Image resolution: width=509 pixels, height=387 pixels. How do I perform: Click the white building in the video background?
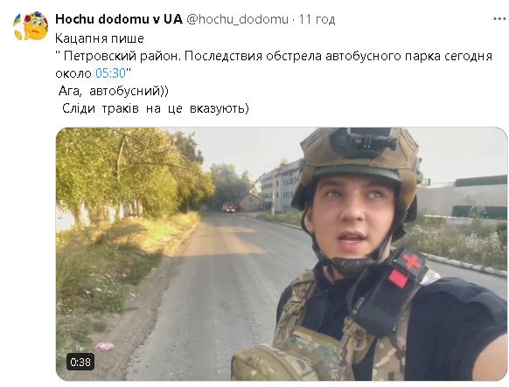(280, 186)
